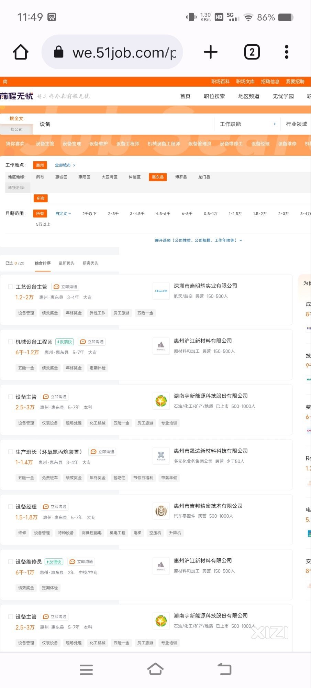This screenshot has height=688, width=311.
Task: Click 立即沟通 chat on 设备经理 job
Action: (x=55, y=507)
